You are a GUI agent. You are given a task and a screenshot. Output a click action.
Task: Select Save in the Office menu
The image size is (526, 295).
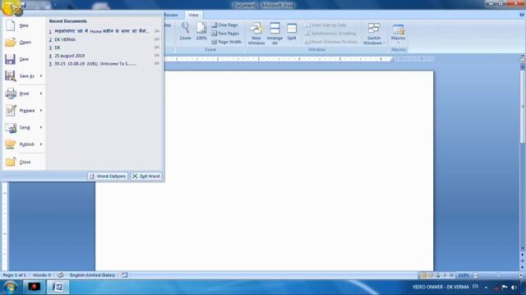(x=24, y=59)
